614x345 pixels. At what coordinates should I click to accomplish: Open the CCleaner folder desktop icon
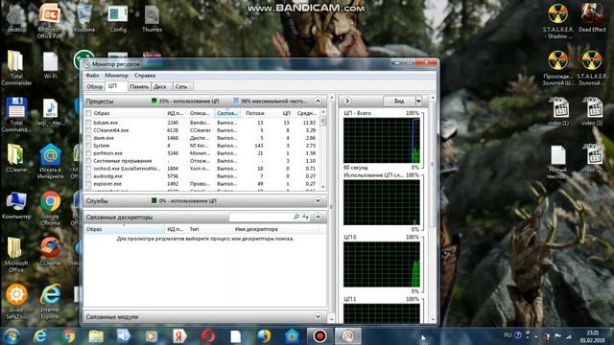pyautogui.click(x=16, y=157)
